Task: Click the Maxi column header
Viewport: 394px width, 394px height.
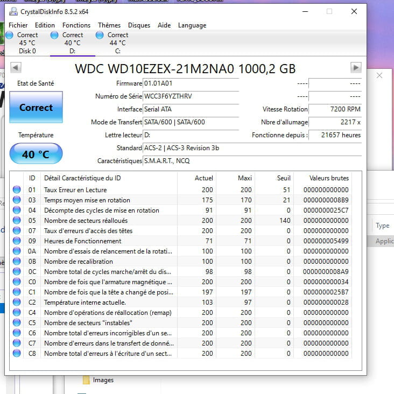Action: 235,178
